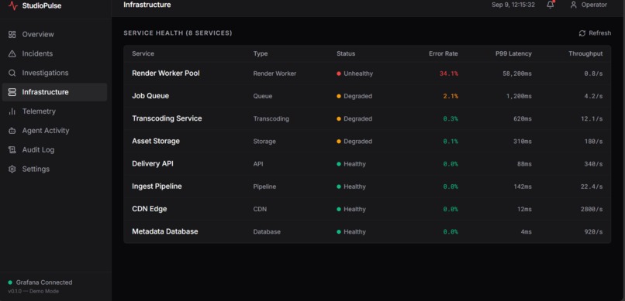Sort by the P99 Latency column header
This screenshot has height=301, width=625.
513,53
